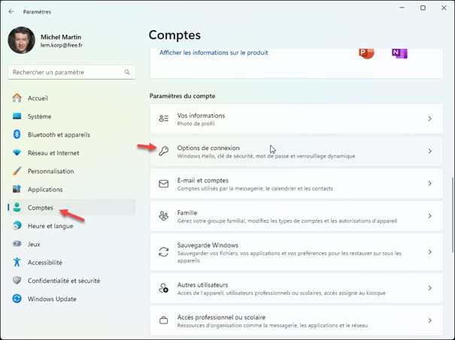Open Confidentialité et sécurité section
Screen dimensions: 455x340
[63, 281]
